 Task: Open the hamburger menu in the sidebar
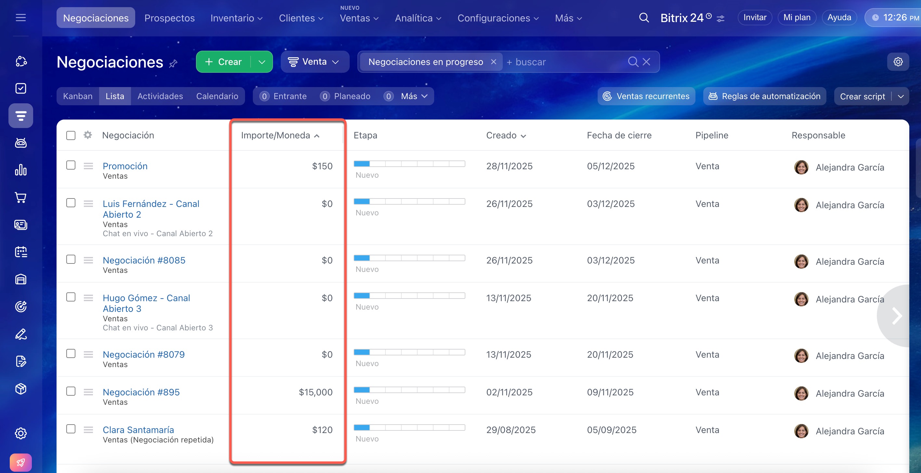click(21, 18)
